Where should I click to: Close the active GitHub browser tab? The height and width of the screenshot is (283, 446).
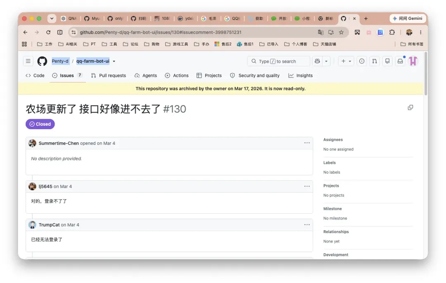[354, 19]
